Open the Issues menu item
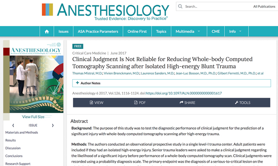Viewport: 278px width, 166px height. pos(64,32)
